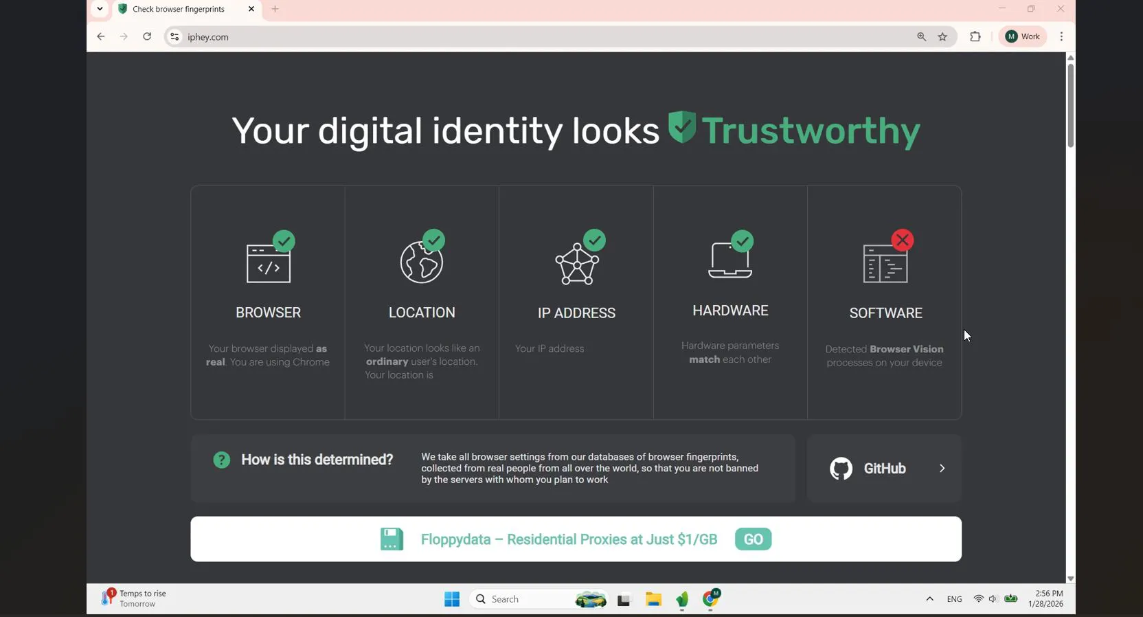Open the Work profile button
The image size is (1143, 617).
[1023, 37]
